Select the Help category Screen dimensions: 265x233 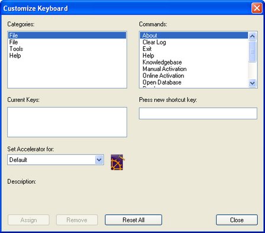click(x=67, y=56)
